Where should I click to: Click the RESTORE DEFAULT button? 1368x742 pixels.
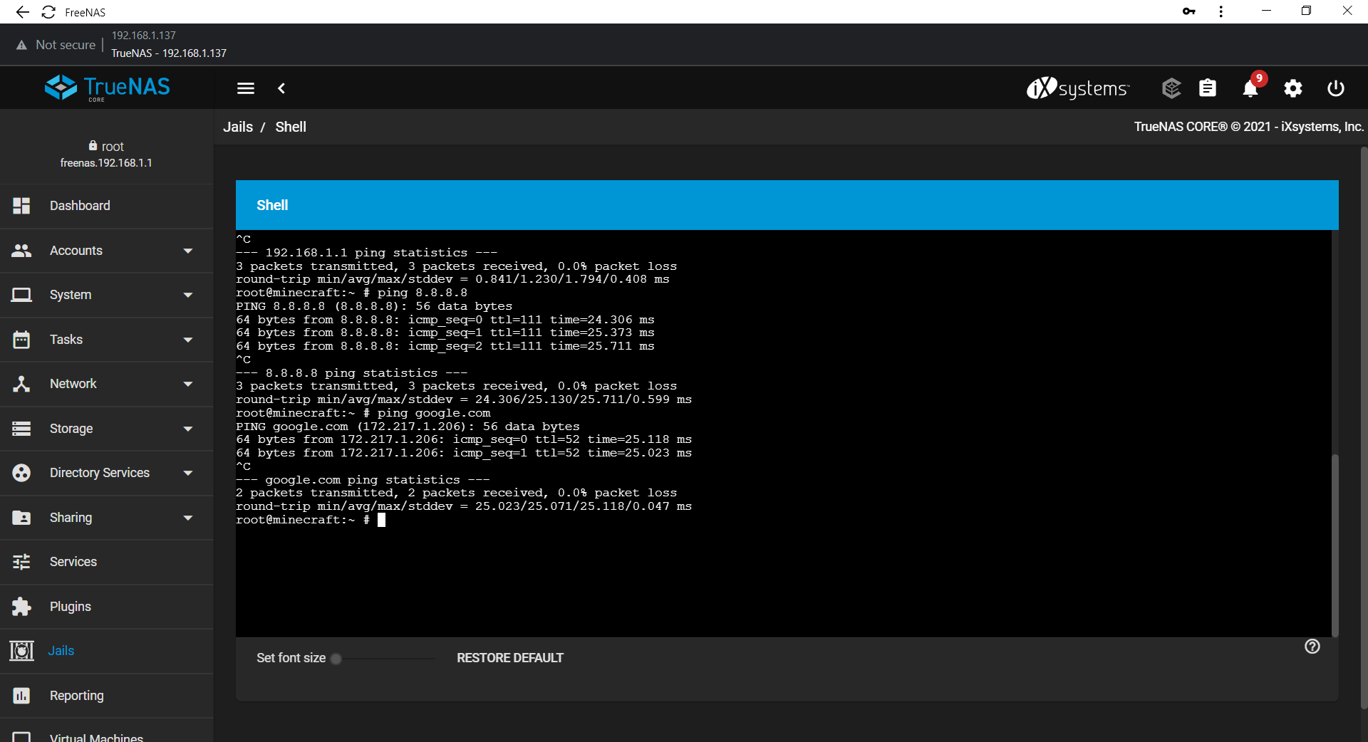click(510, 658)
